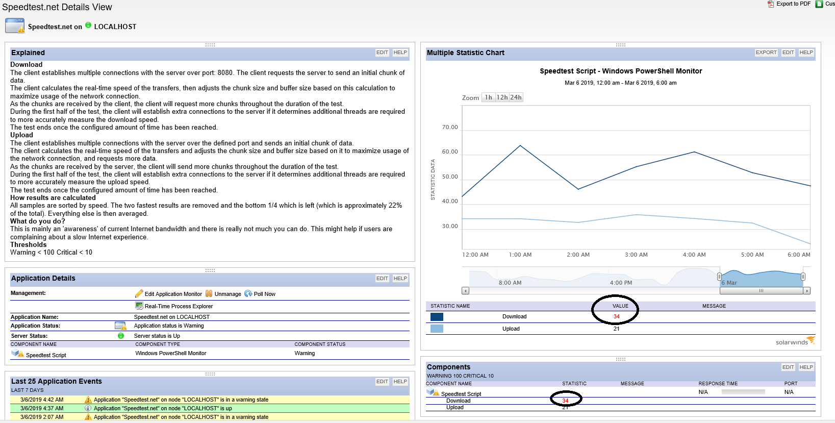Click the warning icon on the 4:42 AM event
The width and height of the screenshot is (835, 423).
point(88,400)
